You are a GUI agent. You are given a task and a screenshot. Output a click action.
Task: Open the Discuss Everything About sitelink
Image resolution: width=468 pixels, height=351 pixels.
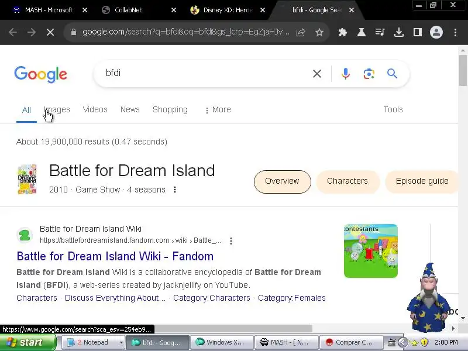tap(115, 298)
